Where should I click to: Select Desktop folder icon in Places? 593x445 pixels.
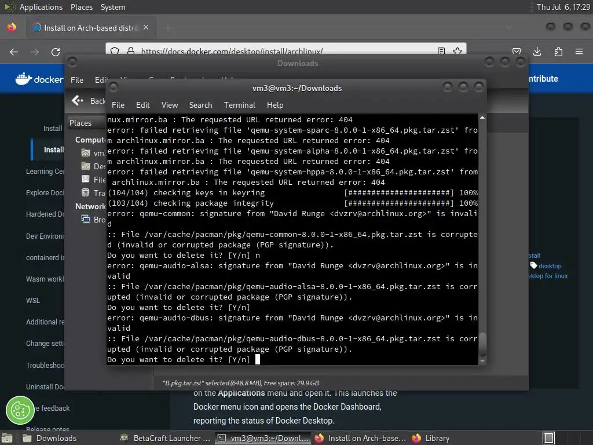(86, 166)
